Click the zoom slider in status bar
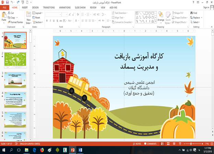Image resolution: width=214 pixels, height=154 pixels. click(x=191, y=144)
